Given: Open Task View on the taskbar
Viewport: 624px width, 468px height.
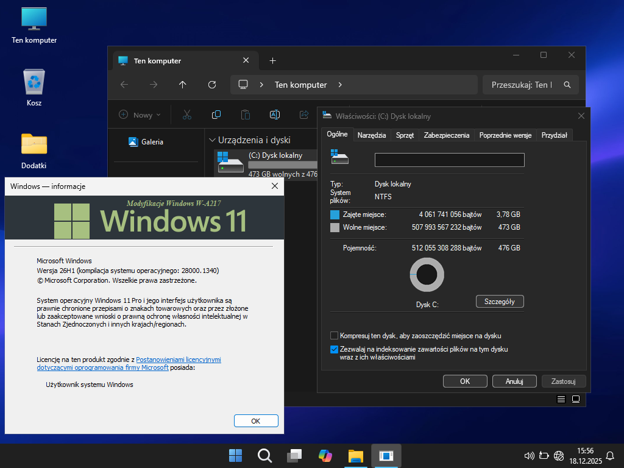Looking at the screenshot, I should click(x=295, y=455).
